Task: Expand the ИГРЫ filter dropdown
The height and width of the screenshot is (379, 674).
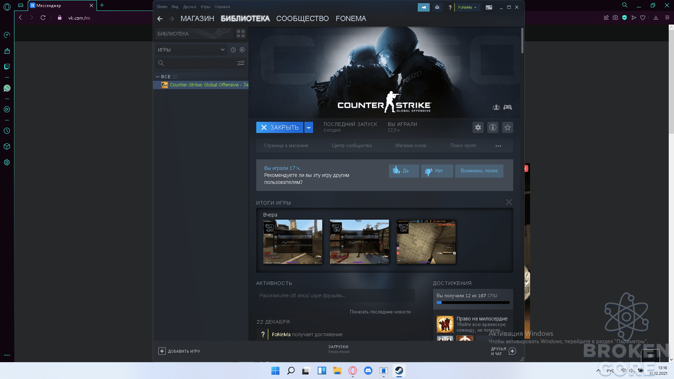Action: [191, 50]
